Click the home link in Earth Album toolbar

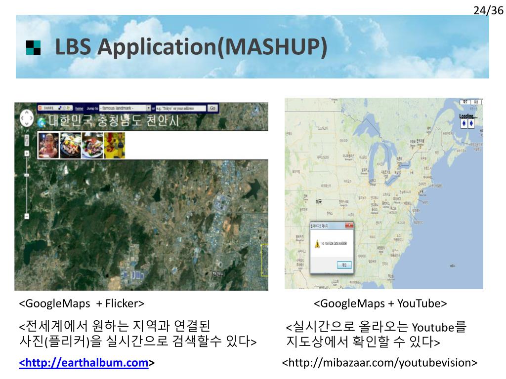click(79, 109)
